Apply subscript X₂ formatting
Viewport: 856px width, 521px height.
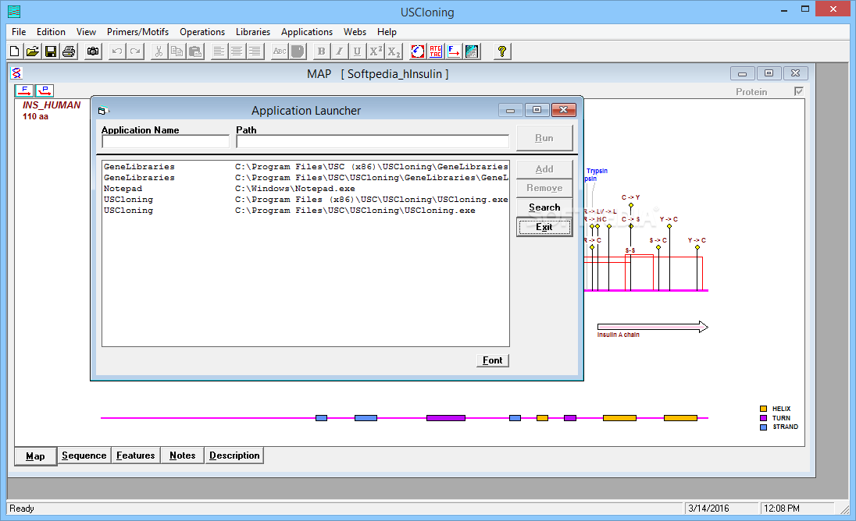(x=394, y=51)
